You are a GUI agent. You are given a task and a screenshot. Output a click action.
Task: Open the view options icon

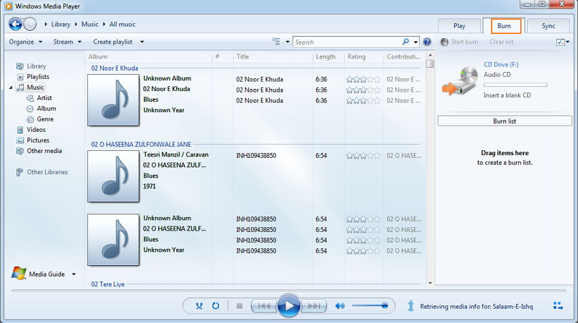(x=275, y=41)
